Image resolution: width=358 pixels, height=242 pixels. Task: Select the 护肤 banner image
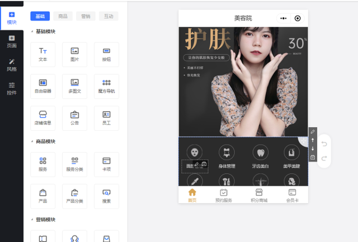(x=243, y=82)
